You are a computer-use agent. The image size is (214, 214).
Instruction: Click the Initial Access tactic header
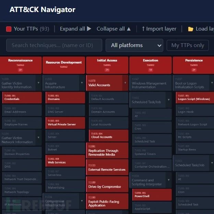pyautogui.click(x=107, y=65)
